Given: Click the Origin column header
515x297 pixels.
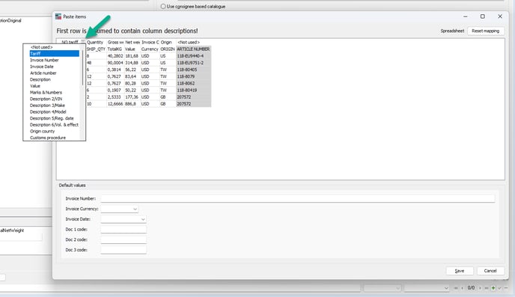Looking at the screenshot, I should click(168, 43).
